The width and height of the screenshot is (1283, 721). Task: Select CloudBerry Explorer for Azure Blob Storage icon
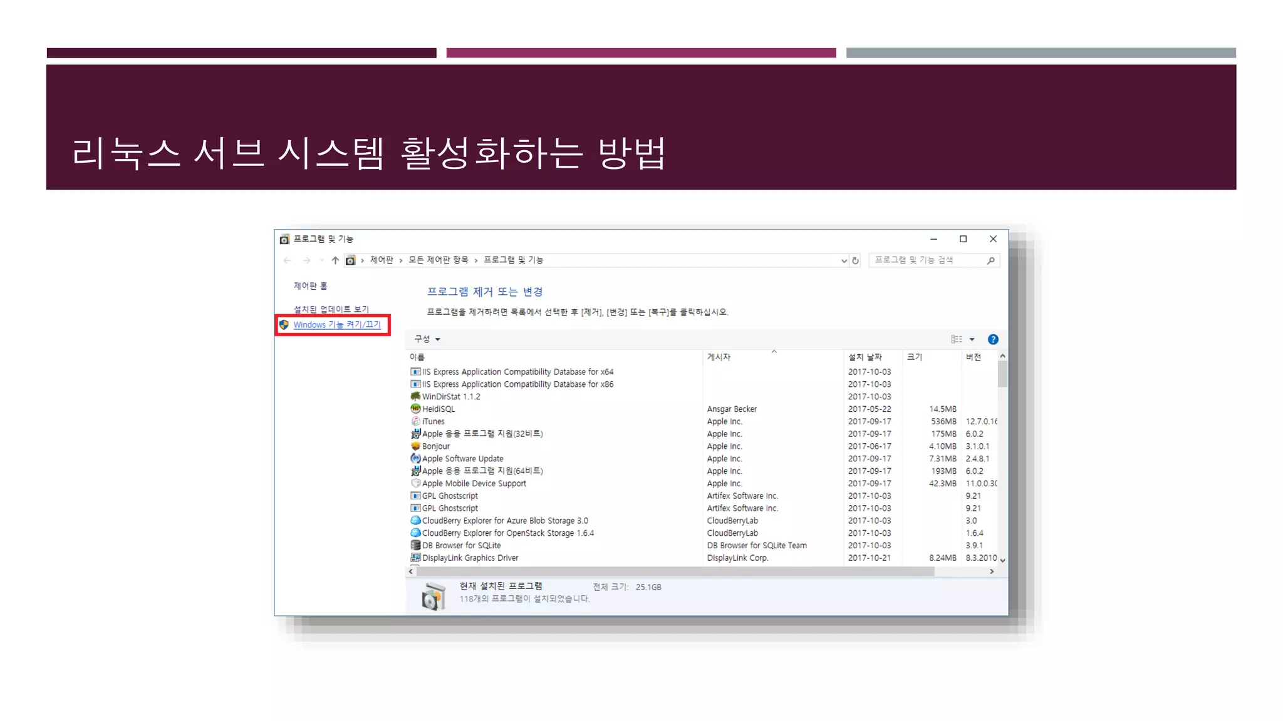(415, 521)
